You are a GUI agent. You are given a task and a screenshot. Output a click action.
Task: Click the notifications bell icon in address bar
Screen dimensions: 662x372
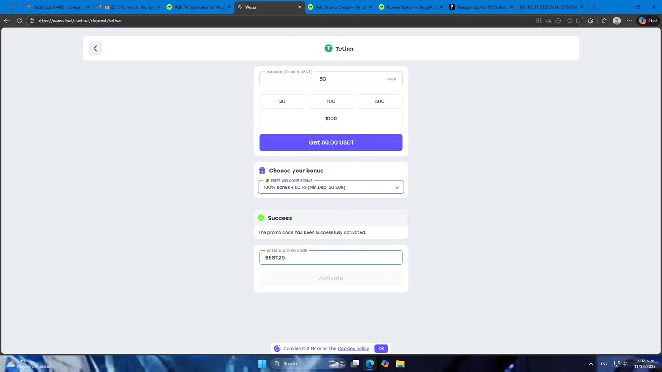(x=578, y=21)
